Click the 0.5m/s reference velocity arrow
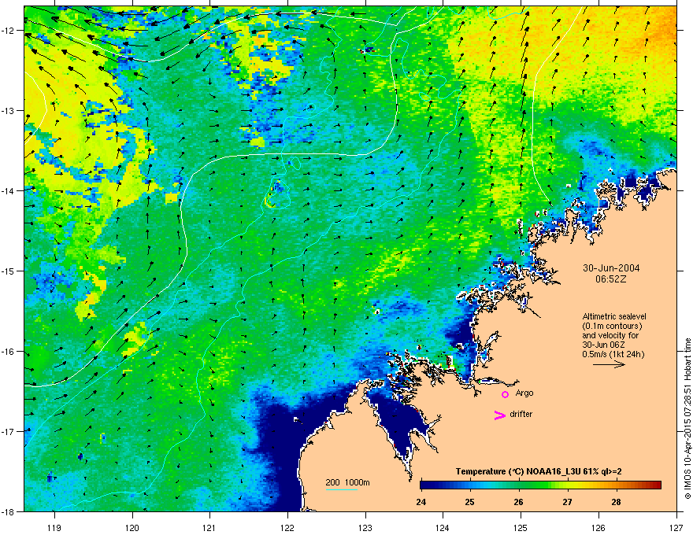 click(x=609, y=364)
